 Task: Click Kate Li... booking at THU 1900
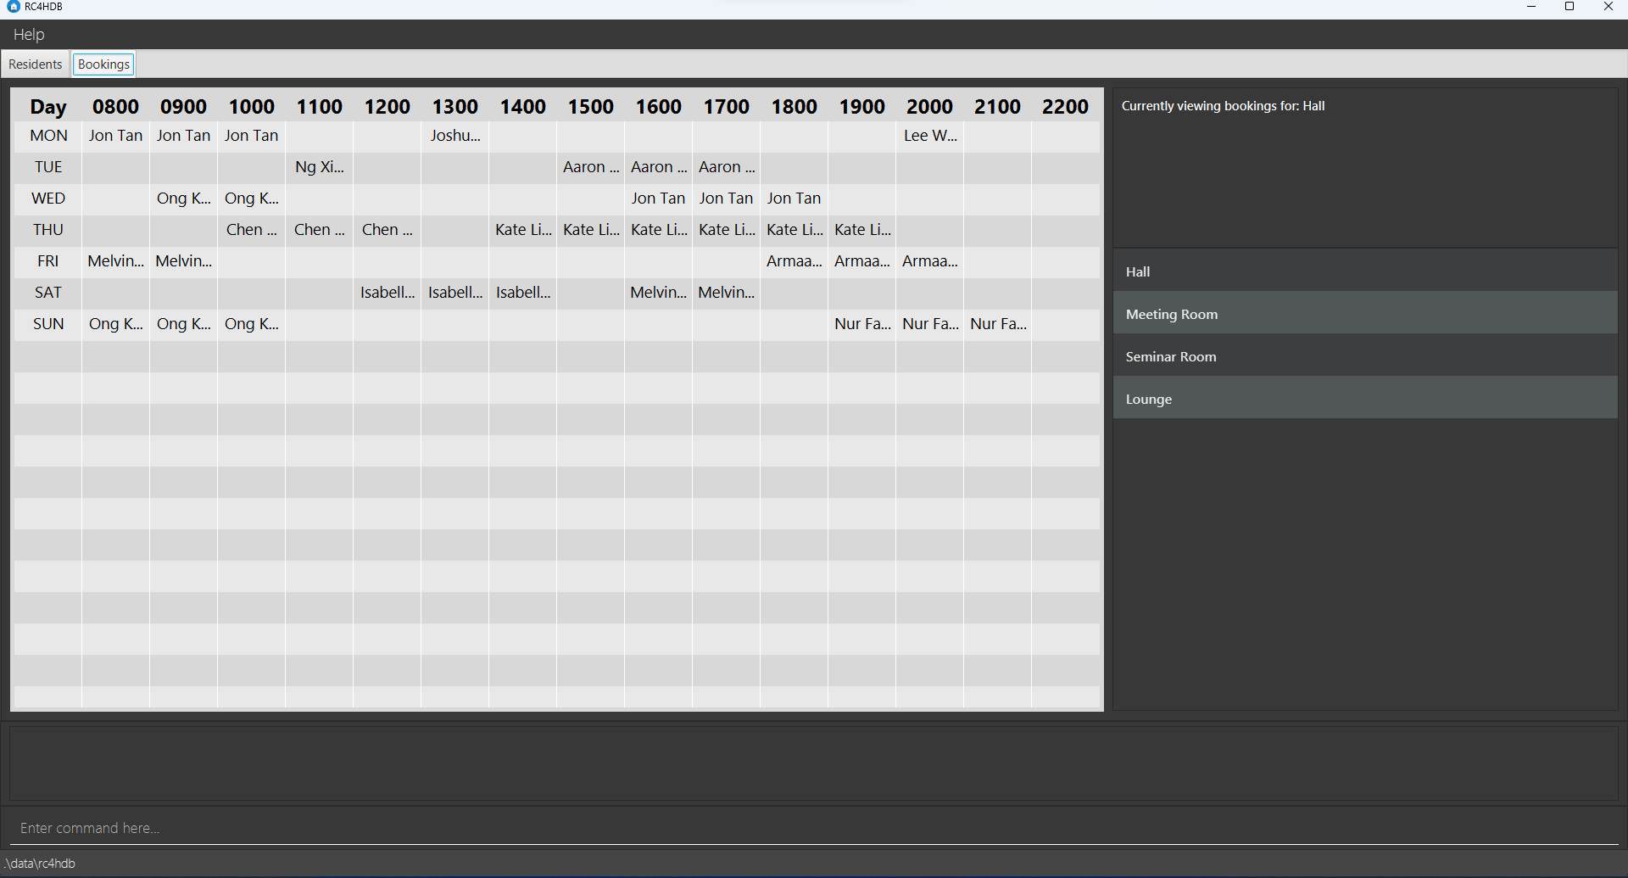coord(862,230)
